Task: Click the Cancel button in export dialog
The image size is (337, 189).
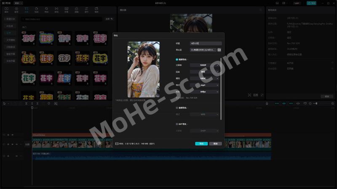Action: point(215,144)
